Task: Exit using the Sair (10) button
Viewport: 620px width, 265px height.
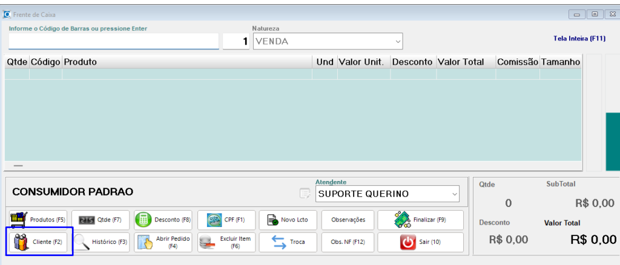Action: [x=420, y=242]
